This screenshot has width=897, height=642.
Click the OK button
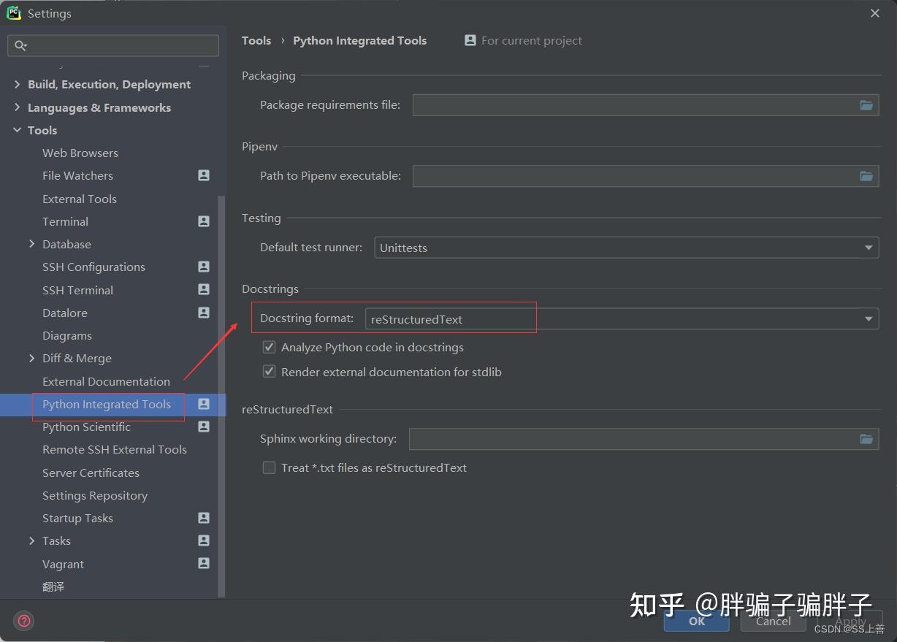[x=696, y=621]
